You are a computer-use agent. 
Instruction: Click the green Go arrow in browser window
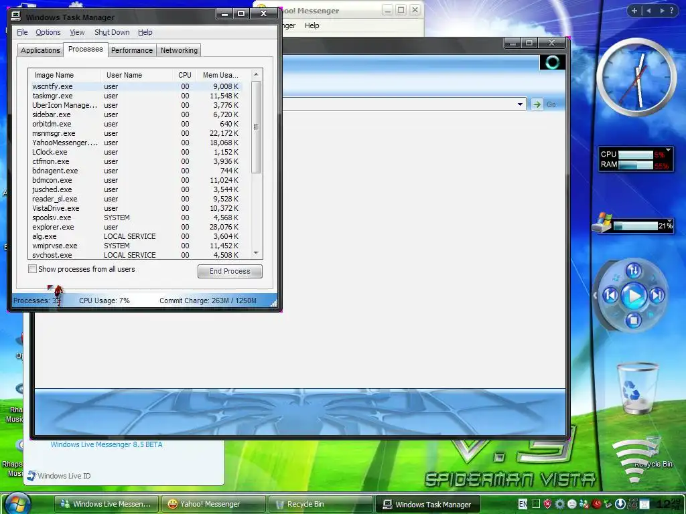tap(537, 104)
